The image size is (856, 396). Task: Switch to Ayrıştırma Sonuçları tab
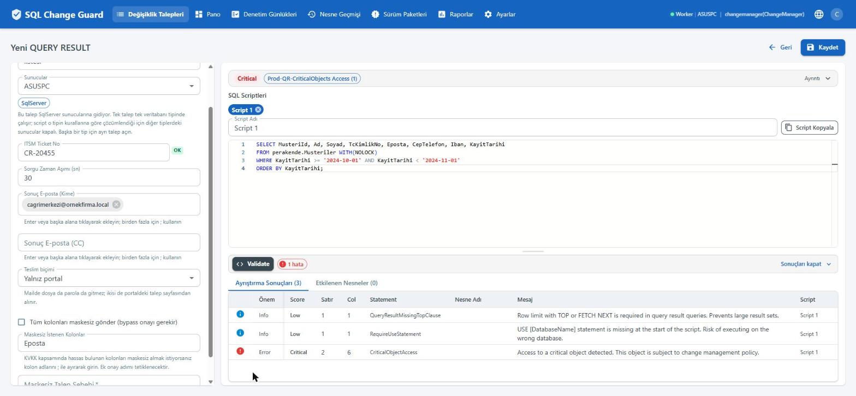tap(268, 283)
